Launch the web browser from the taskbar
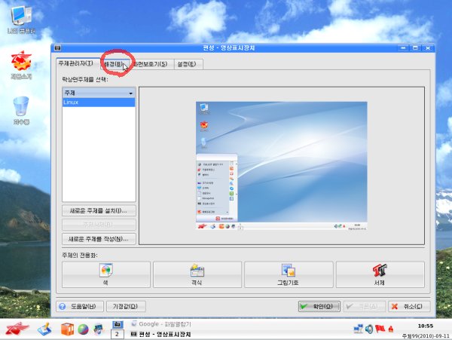Image resolution: width=452 pixels, height=340 pixels. 83,329
